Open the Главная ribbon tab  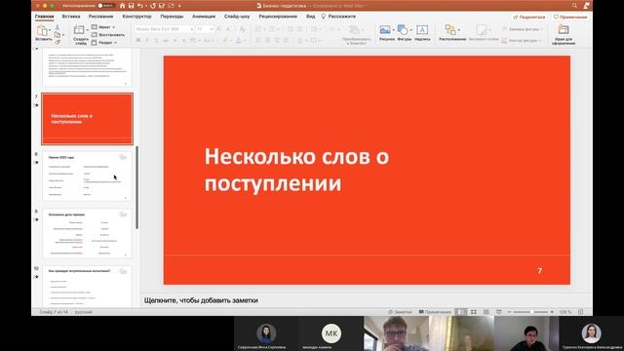[44, 17]
